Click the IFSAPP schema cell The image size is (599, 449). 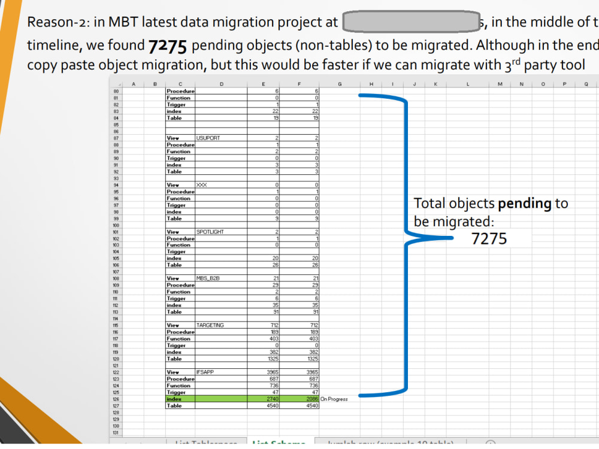221,372
